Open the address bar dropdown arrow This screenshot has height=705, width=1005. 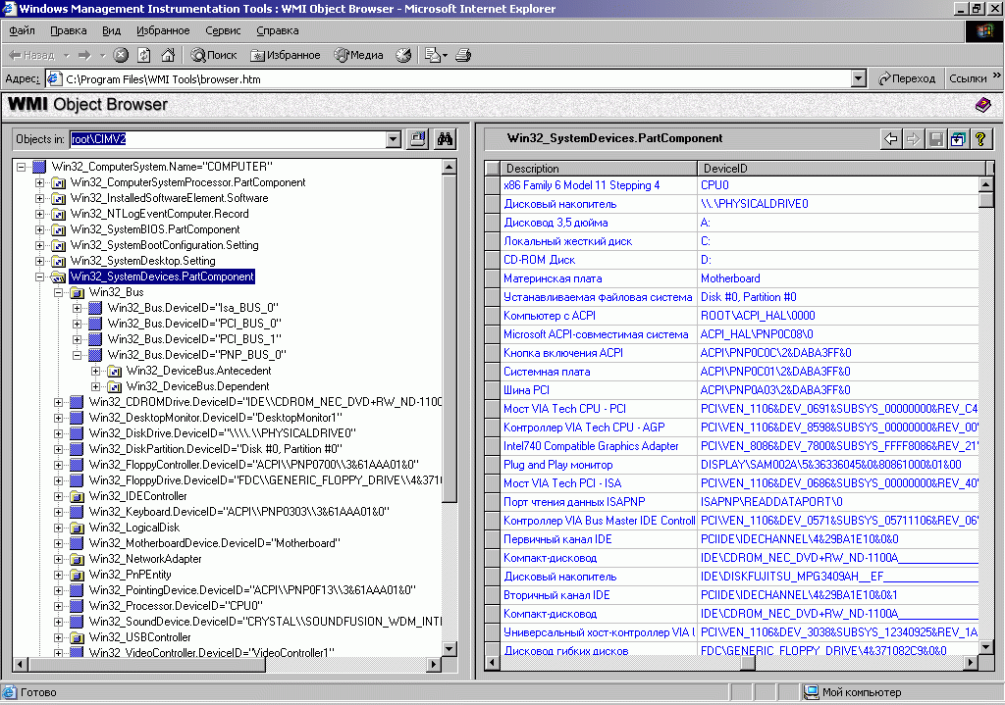(859, 78)
